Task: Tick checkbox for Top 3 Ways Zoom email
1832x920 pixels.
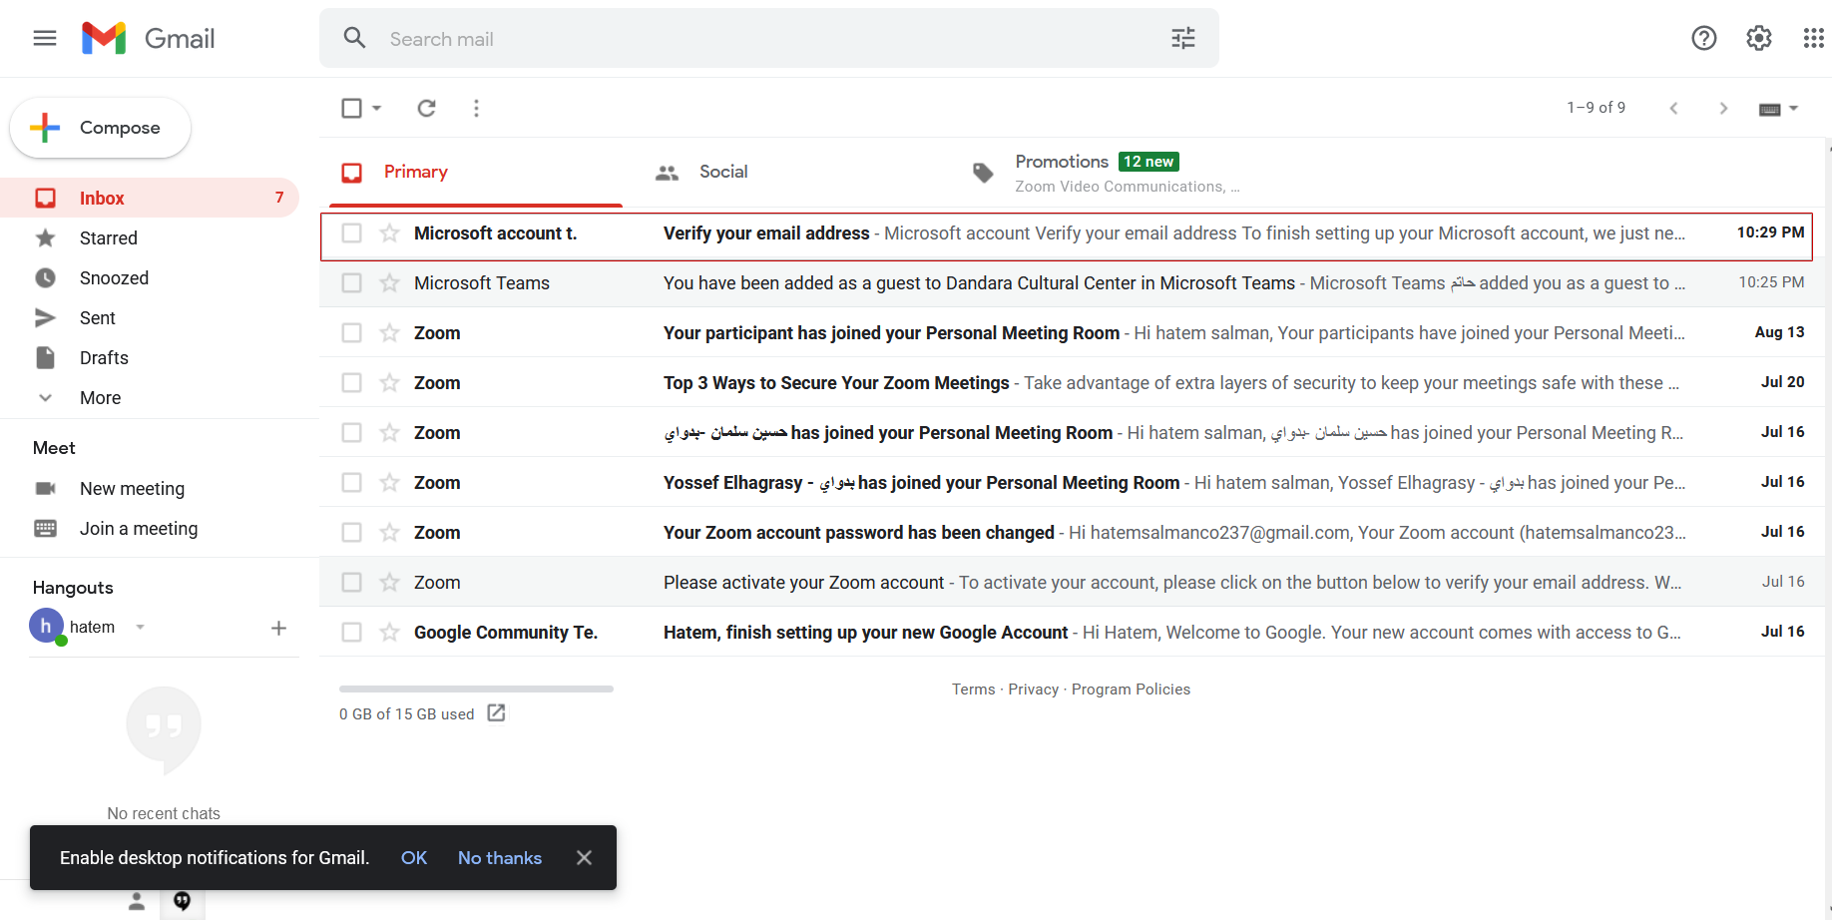Action: (x=351, y=383)
